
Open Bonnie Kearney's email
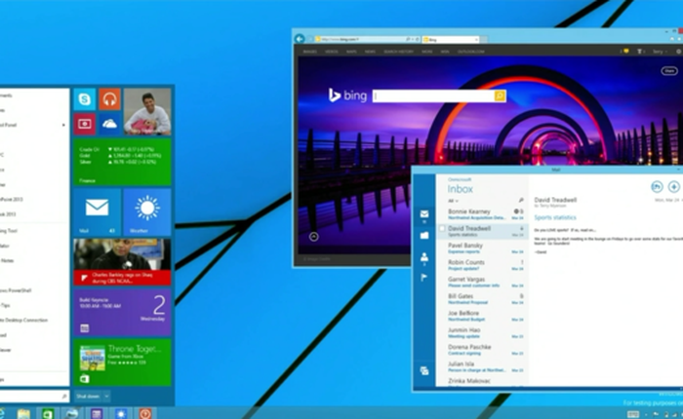[x=482, y=213]
